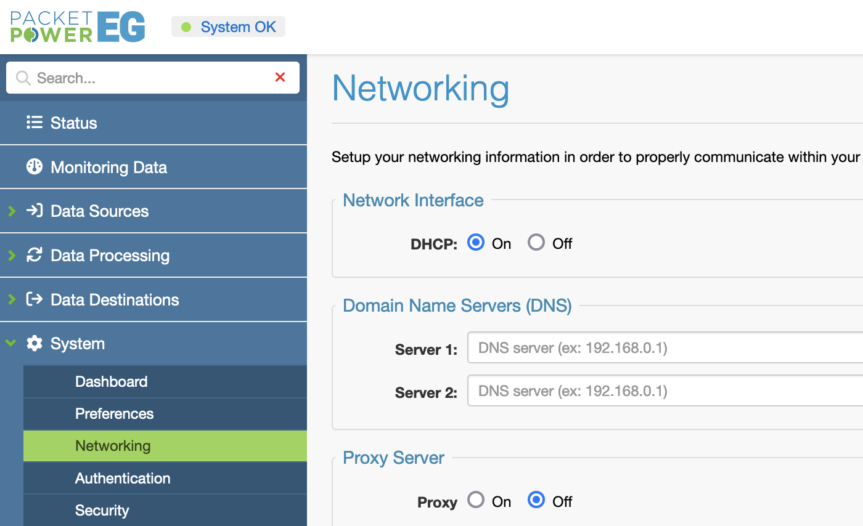Go to the Preferences page

point(114,414)
